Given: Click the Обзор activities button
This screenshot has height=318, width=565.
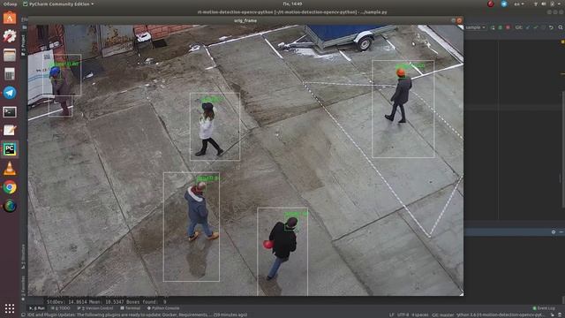Looking at the screenshot, I should 10,4.
